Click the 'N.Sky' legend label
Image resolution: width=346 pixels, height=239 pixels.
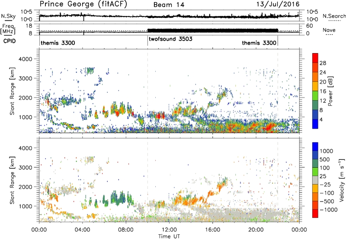(8, 16)
